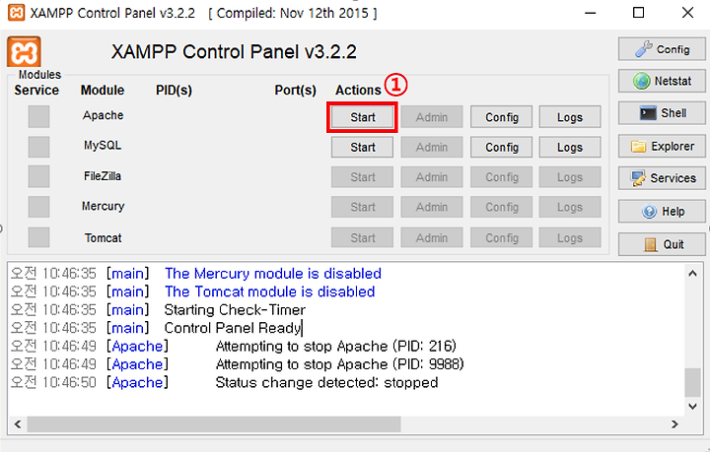Toggle the Tomcat service checkbox
The width and height of the screenshot is (710, 452).
coord(38,237)
